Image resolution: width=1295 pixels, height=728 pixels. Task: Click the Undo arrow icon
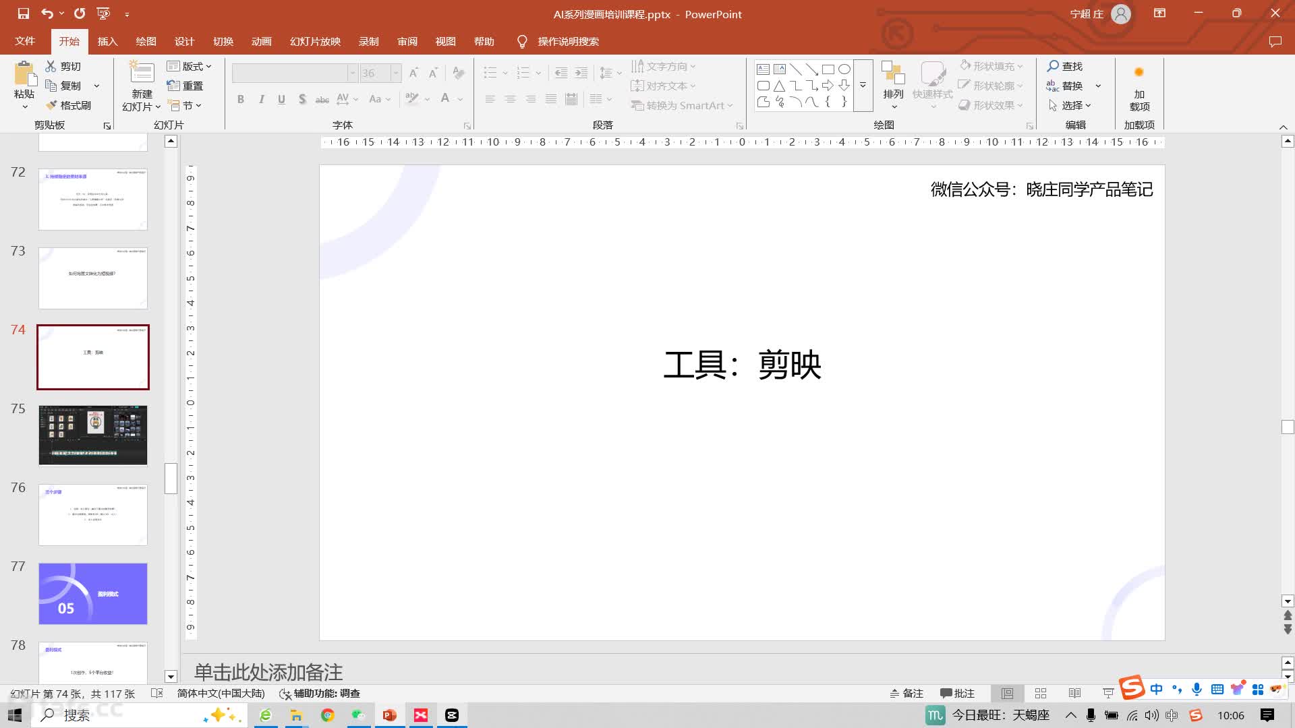(47, 13)
